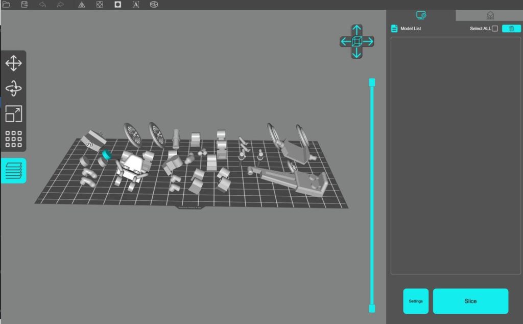This screenshot has height=324, width=523.
Task: Click the top handle of layer slider
Action: pos(372,82)
